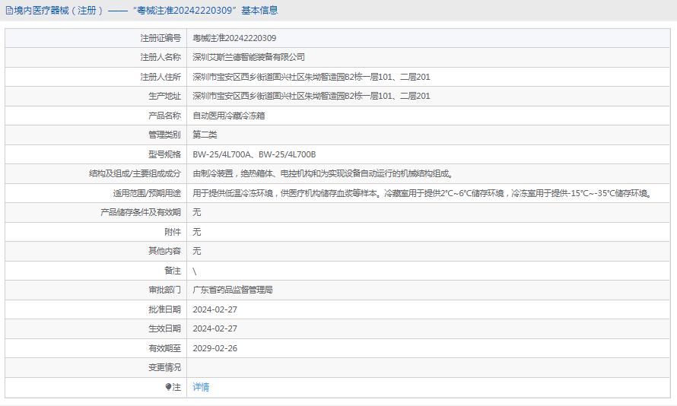The width and height of the screenshot is (677, 406).
Task: Click the 其他内容 row label
Action: (x=165, y=251)
